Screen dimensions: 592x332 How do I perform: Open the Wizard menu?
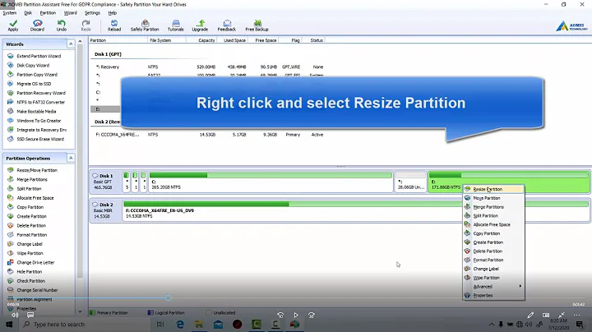coord(70,13)
